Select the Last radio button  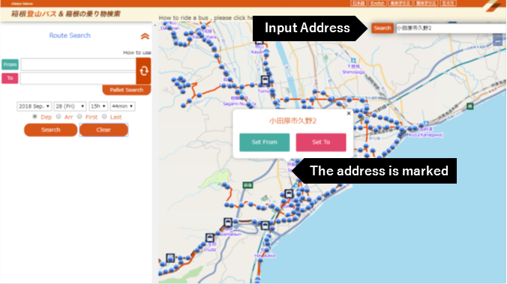click(x=104, y=117)
